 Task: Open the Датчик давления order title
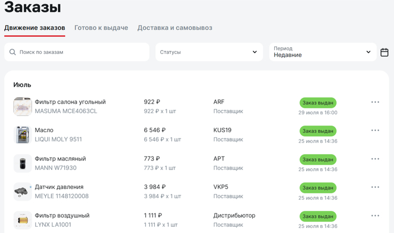[59, 187]
